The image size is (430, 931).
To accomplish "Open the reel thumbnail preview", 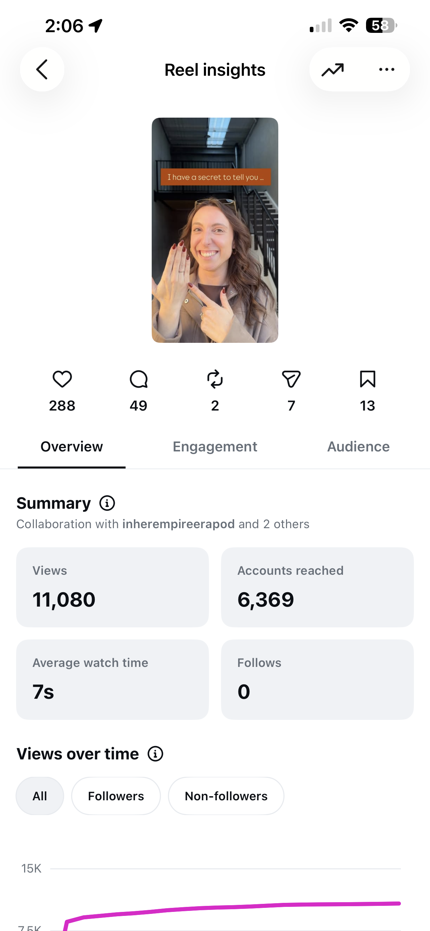I will (x=215, y=230).
